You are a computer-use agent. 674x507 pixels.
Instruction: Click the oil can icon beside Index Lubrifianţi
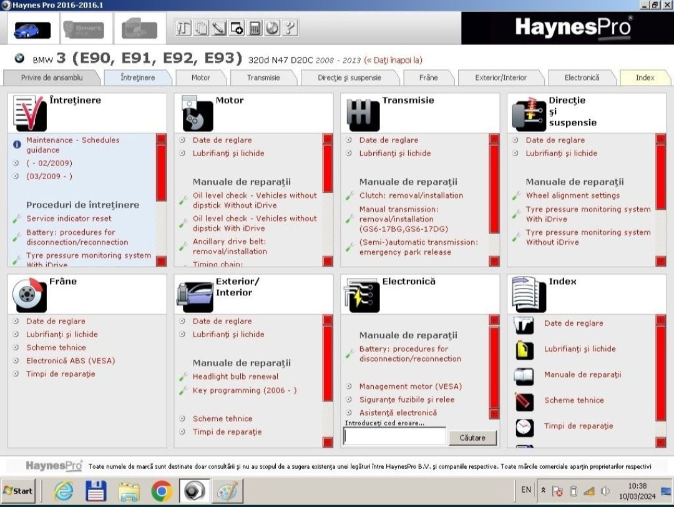click(x=524, y=350)
